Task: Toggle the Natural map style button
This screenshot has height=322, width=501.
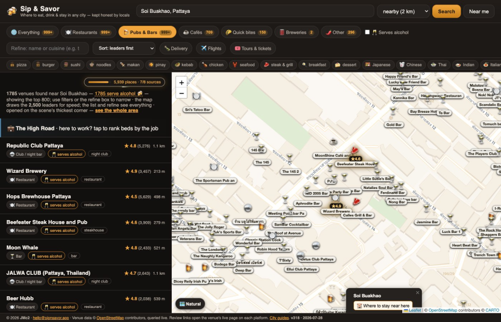Action: coord(191,304)
